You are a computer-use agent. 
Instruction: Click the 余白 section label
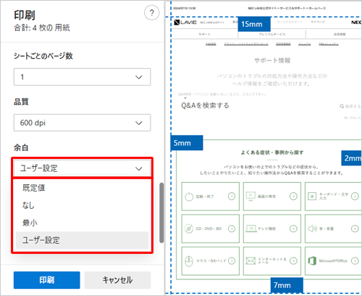(x=21, y=147)
